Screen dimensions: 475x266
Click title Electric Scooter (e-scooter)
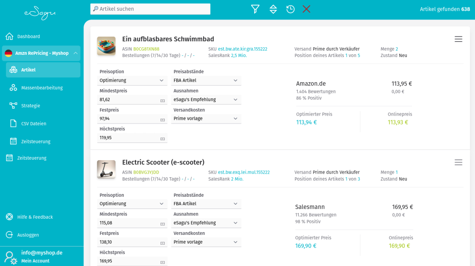tap(163, 162)
